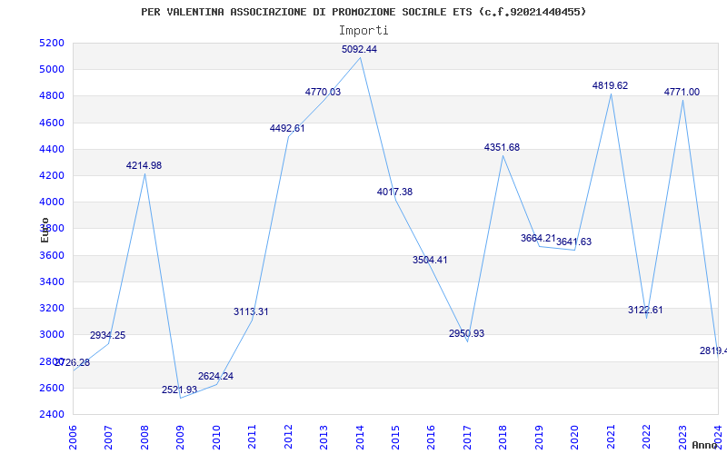Select the 3504.41 data label
The width and height of the screenshot is (727, 454).
pyautogui.click(x=430, y=260)
